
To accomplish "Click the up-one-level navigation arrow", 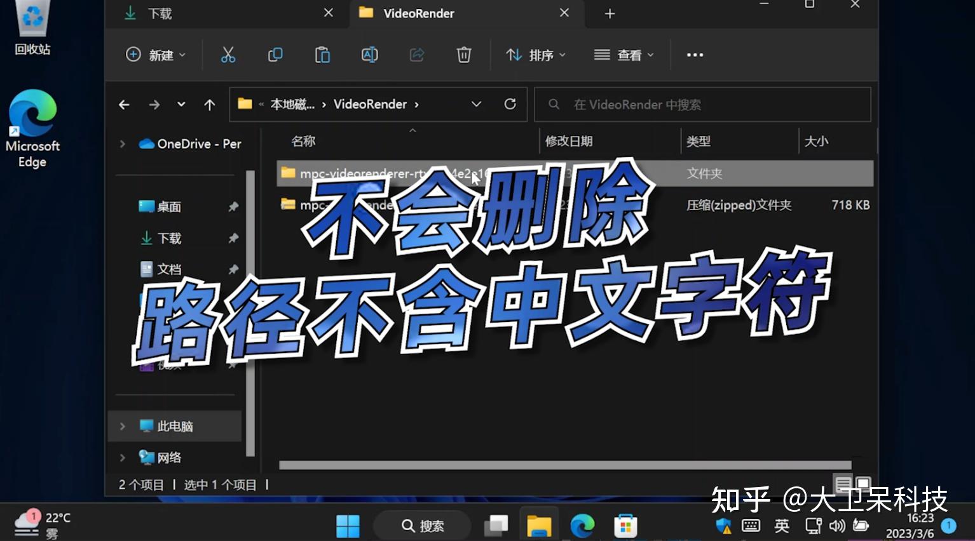I will point(209,104).
